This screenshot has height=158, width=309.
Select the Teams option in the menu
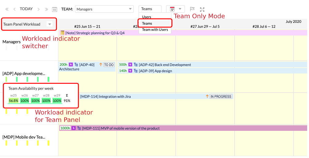tap(147, 23)
